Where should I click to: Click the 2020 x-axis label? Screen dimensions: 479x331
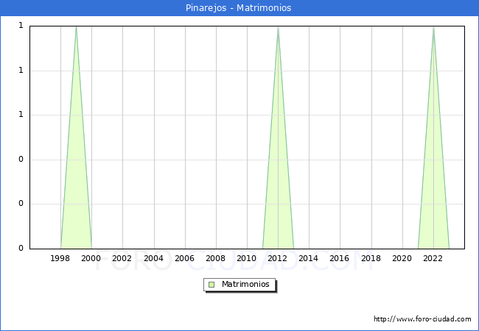402,258
